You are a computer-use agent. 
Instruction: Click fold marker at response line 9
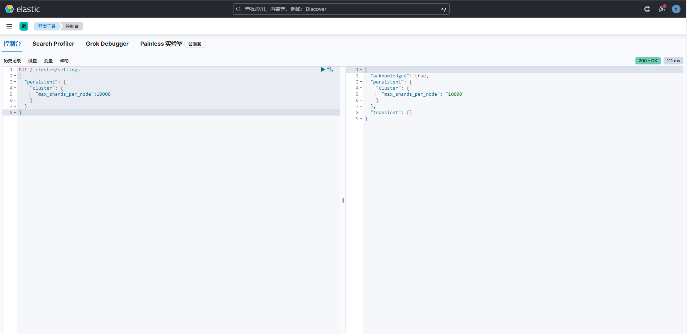pyautogui.click(x=361, y=119)
